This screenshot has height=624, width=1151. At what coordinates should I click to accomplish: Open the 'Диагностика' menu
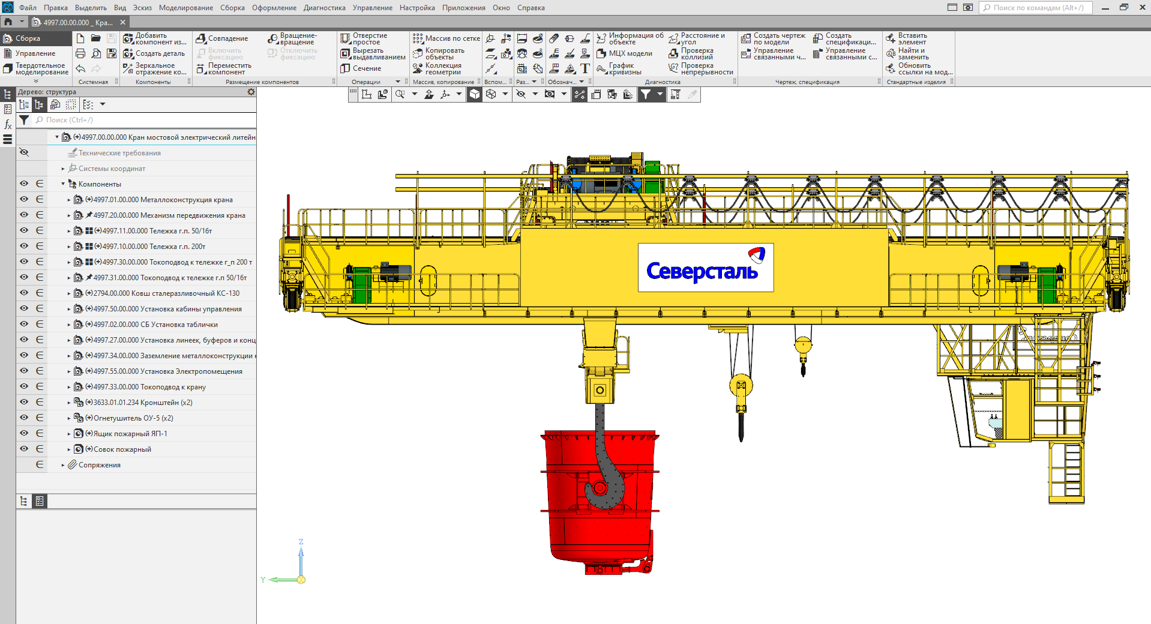click(x=324, y=8)
